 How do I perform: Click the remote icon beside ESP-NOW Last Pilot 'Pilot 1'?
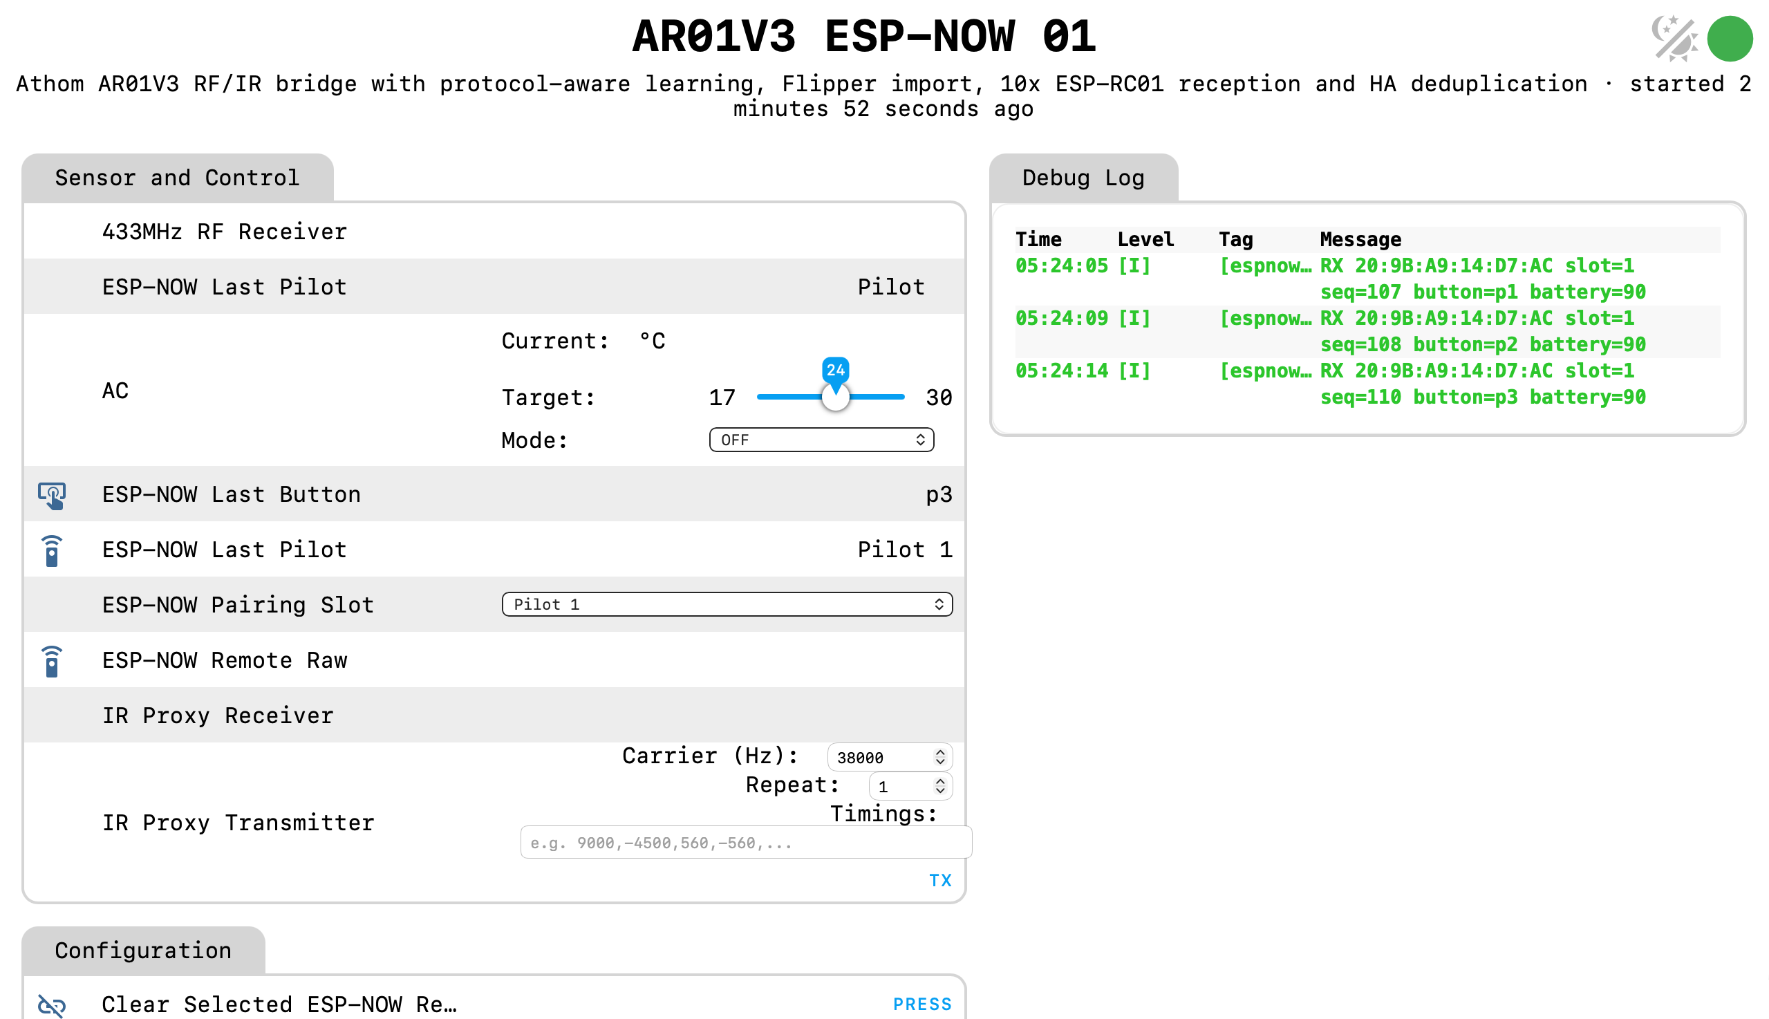point(52,551)
